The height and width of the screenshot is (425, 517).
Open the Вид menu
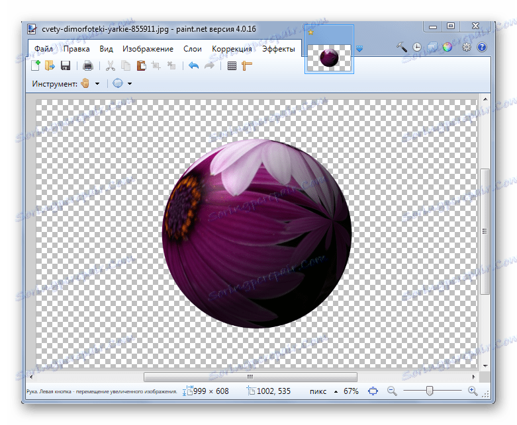106,49
